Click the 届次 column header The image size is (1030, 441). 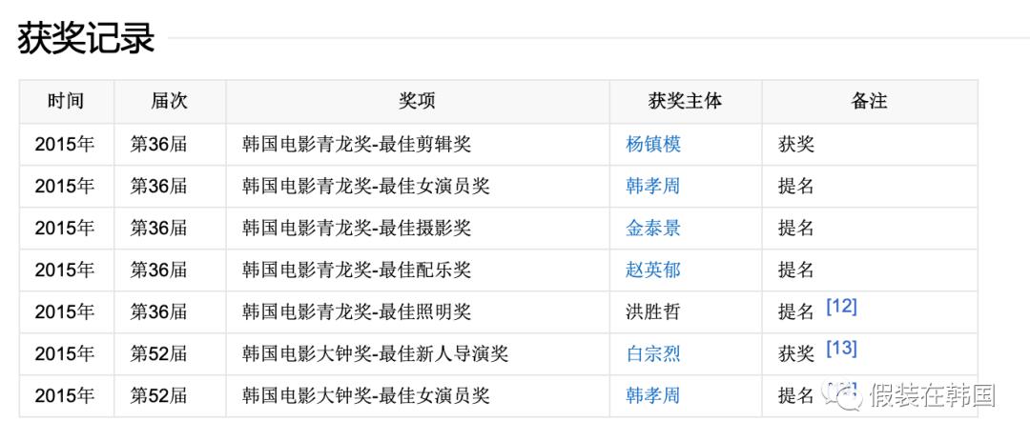[170, 101]
